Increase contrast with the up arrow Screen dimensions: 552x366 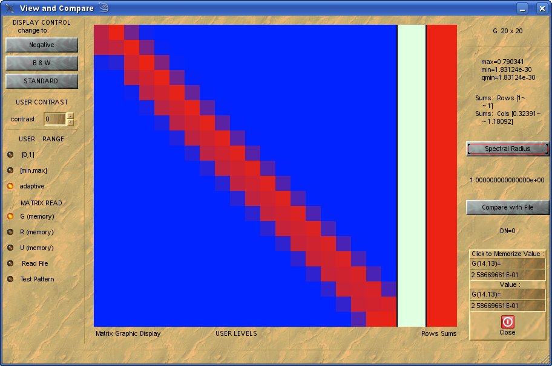click(70, 116)
